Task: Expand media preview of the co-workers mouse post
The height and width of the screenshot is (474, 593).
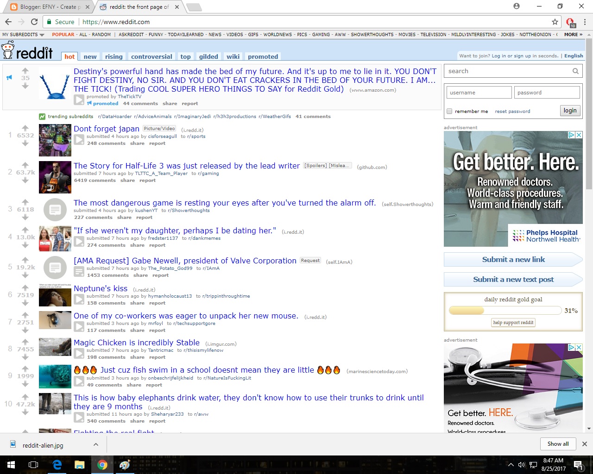Action: (x=79, y=326)
